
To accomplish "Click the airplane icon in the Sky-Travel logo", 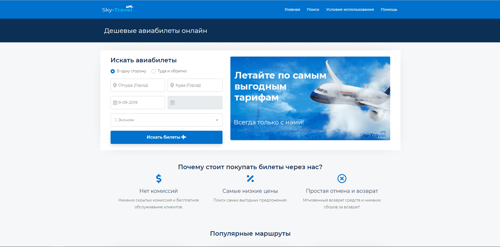I will 129,7.
